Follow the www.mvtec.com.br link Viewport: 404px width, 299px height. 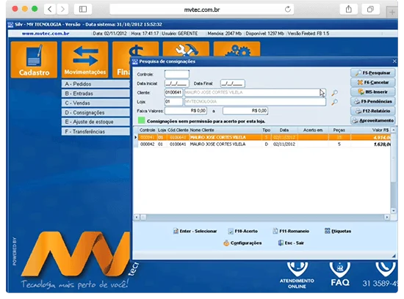pos(46,34)
